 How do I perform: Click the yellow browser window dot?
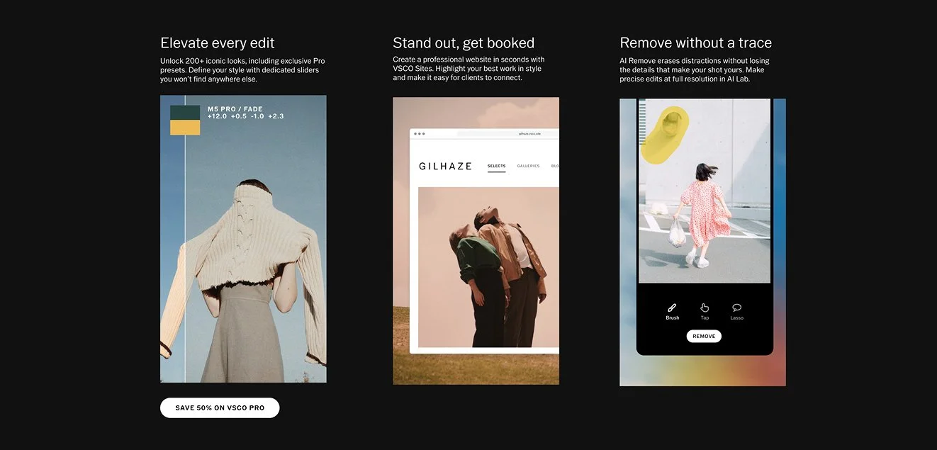420,133
